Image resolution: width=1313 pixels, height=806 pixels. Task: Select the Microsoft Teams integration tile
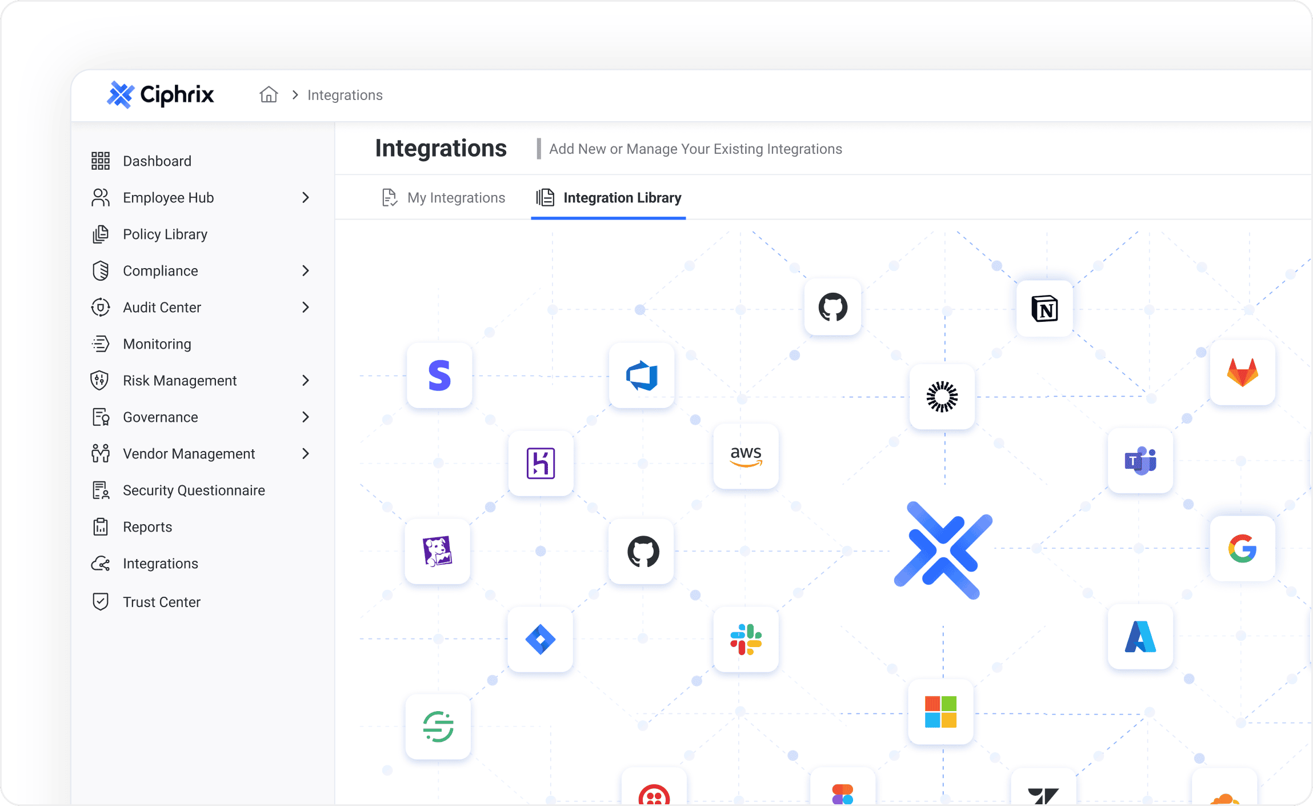(x=1140, y=461)
